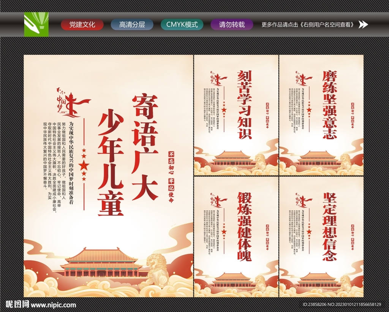Click the white double-arrow icon in header
The image size is (389, 312).
click(364, 25)
